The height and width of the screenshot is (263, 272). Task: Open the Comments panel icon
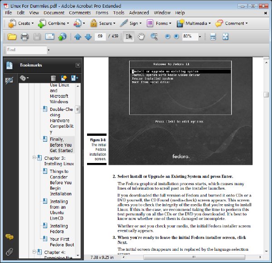pos(10,237)
